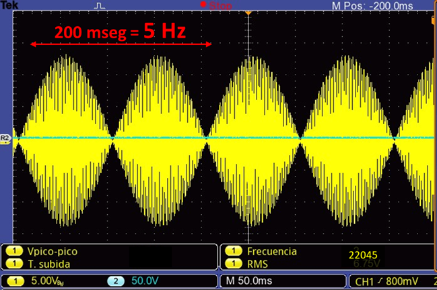This screenshot has width=437, height=290.
Task: Click the Frecuencia channel 1 badge
Action: [234, 251]
